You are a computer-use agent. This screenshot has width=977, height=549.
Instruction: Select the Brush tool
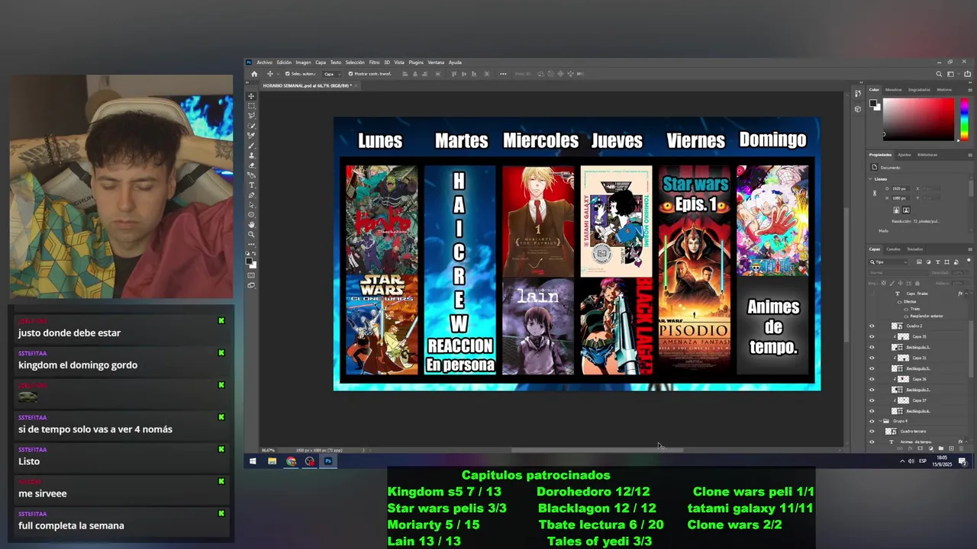coord(252,144)
